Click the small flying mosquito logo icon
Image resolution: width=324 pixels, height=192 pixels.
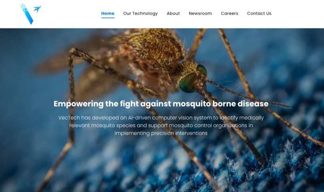click(x=38, y=9)
